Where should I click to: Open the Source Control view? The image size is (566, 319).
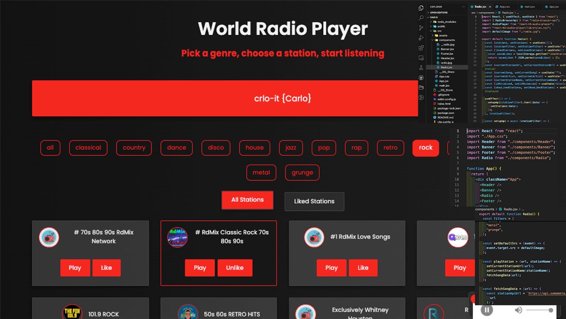click(421, 28)
